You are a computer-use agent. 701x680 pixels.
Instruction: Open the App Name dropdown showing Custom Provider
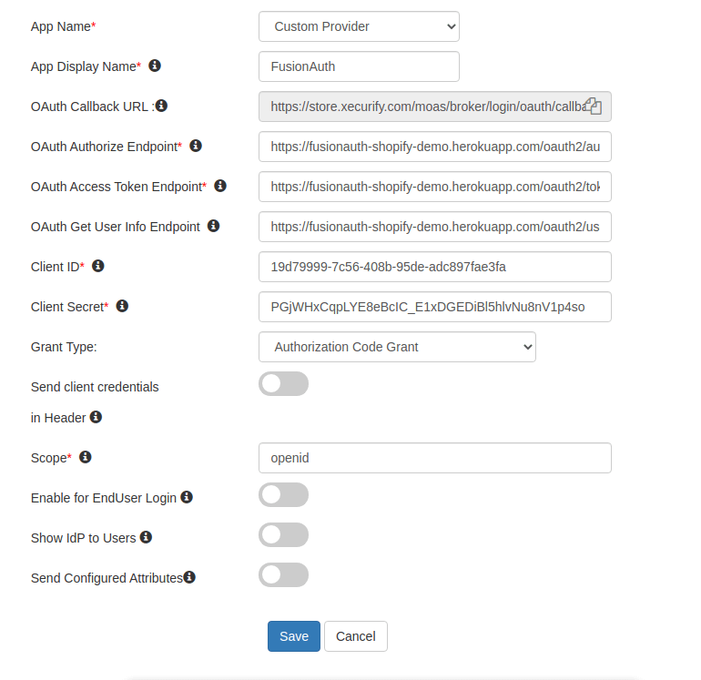click(359, 26)
